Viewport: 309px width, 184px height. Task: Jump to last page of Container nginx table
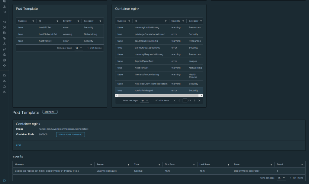pos(199,100)
